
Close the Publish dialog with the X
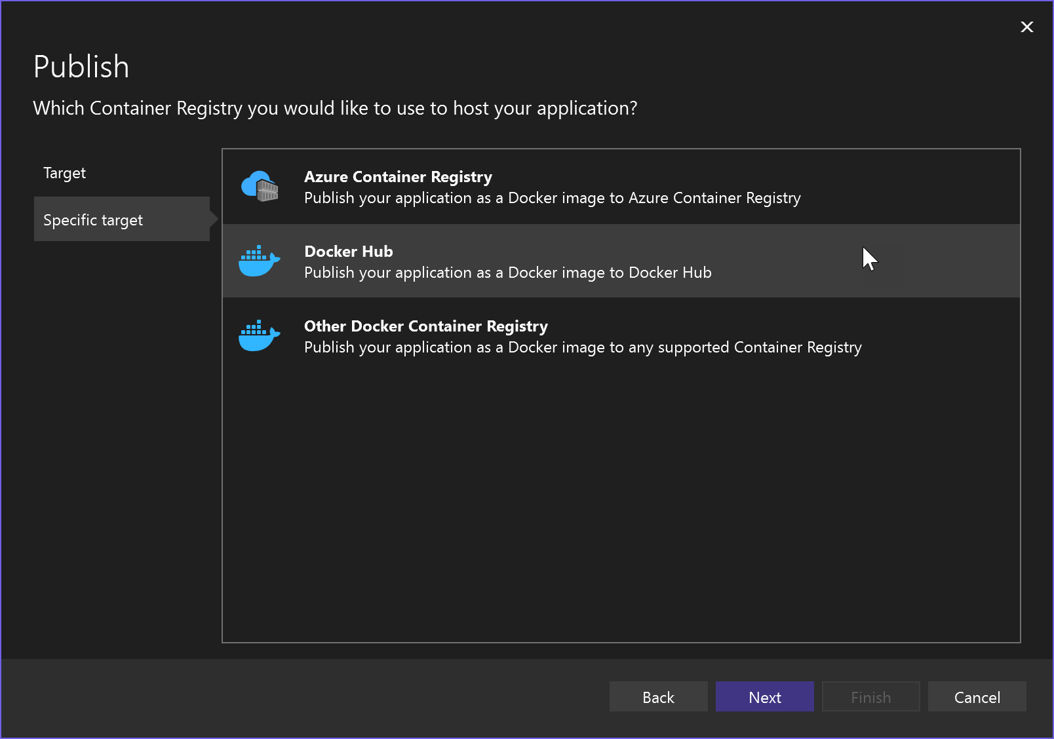click(1026, 27)
